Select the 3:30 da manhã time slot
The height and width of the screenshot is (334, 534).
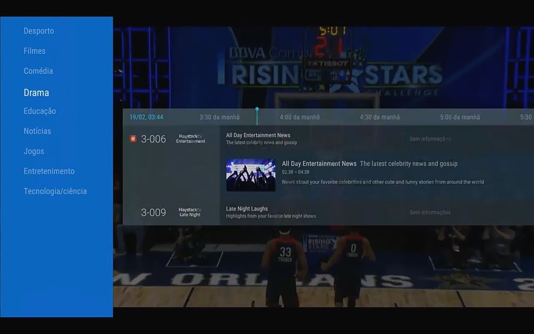click(219, 117)
